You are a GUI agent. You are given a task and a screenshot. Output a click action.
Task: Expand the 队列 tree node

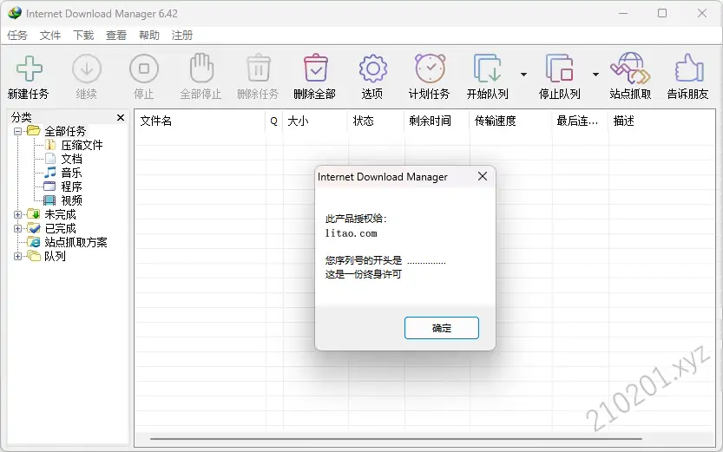[x=17, y=256]
